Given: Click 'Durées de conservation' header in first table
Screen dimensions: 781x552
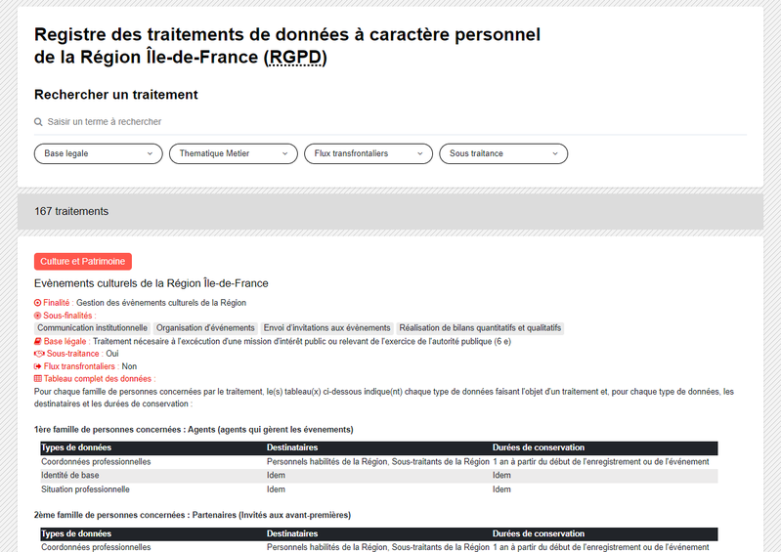Looking at the screenshot, I should coord(539,447).
